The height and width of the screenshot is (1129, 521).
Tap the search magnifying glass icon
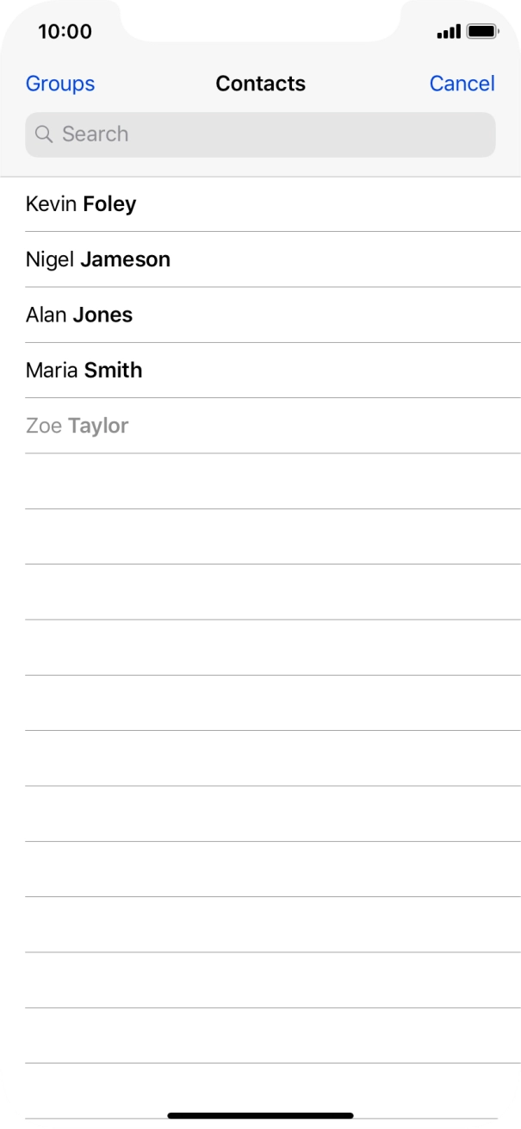click(44, 134)
